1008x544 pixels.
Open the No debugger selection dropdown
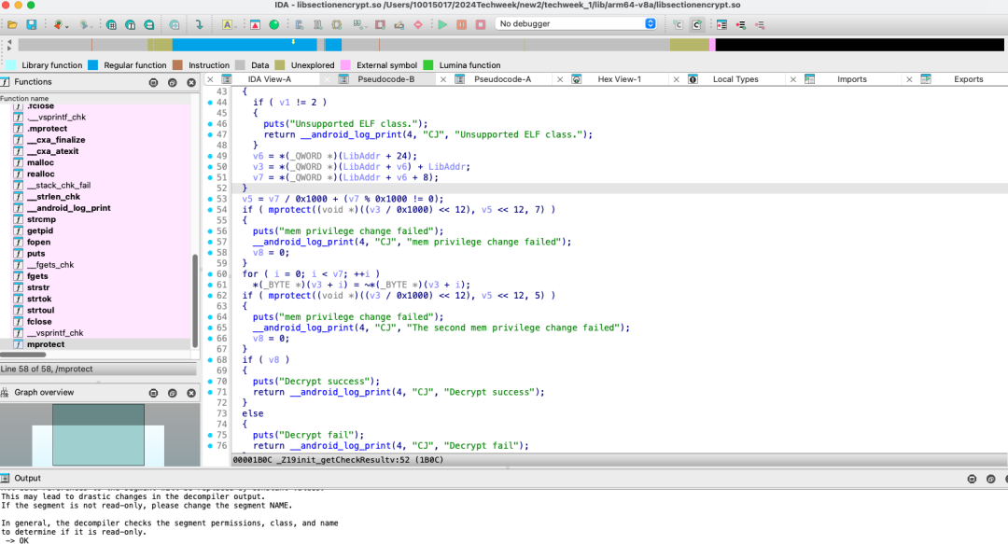coord(576,23)
